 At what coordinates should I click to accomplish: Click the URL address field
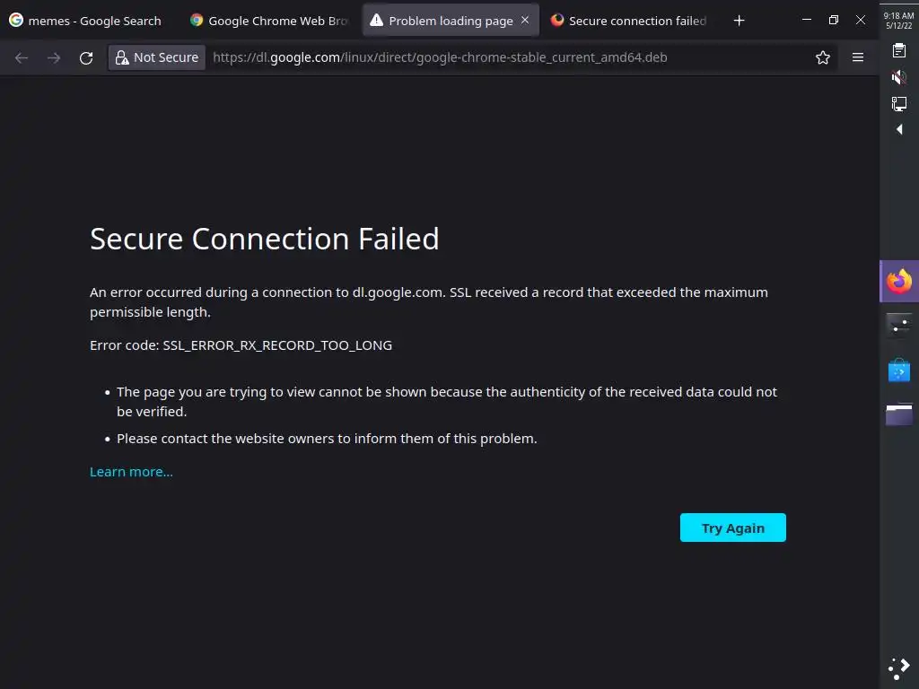pyautogui.click(x=503, y=57)
